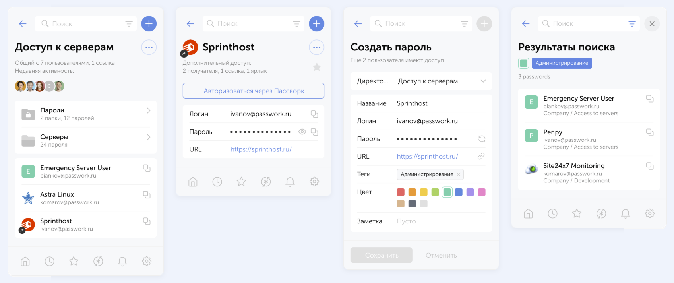
Task: Open three-dots menu next to Sprinthost title
Action: 317,47
